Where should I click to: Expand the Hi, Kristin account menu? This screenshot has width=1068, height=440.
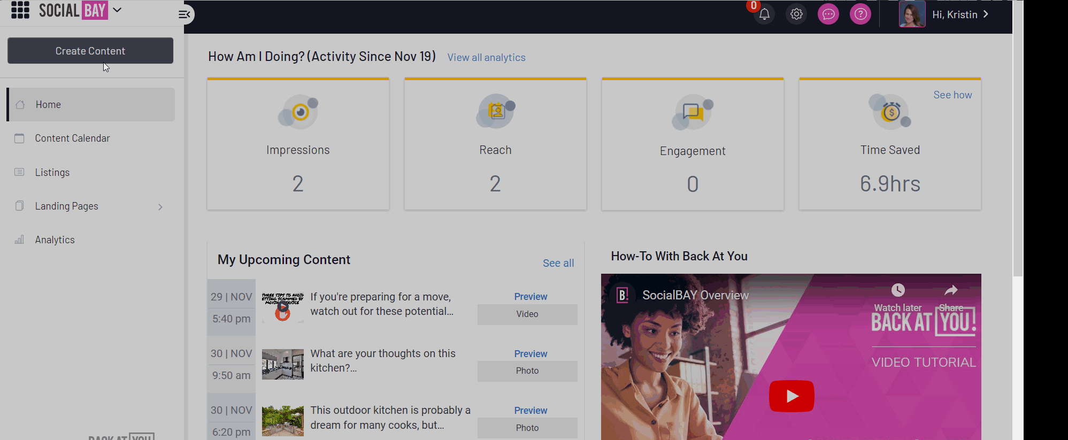pos(961,14)
